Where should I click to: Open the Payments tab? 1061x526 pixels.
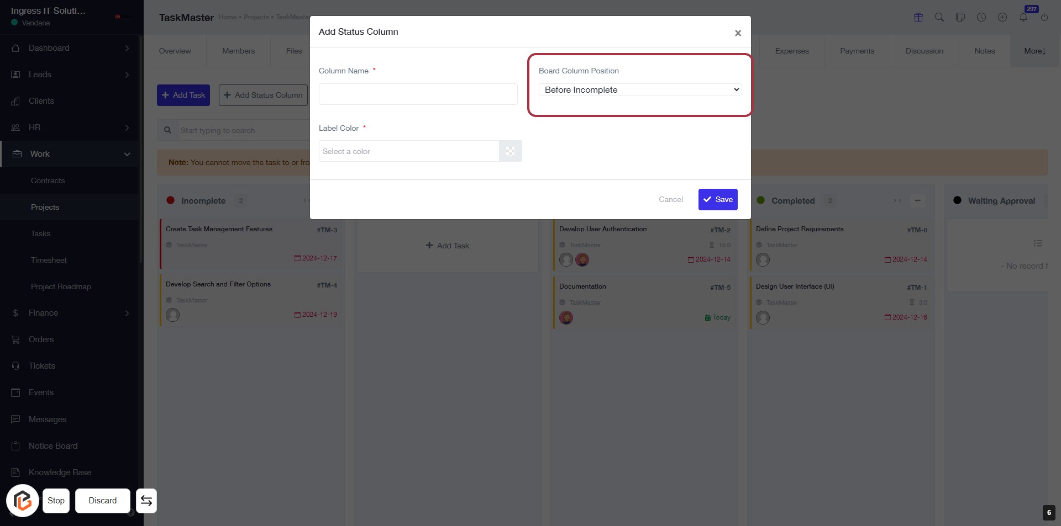pos(857,51)
